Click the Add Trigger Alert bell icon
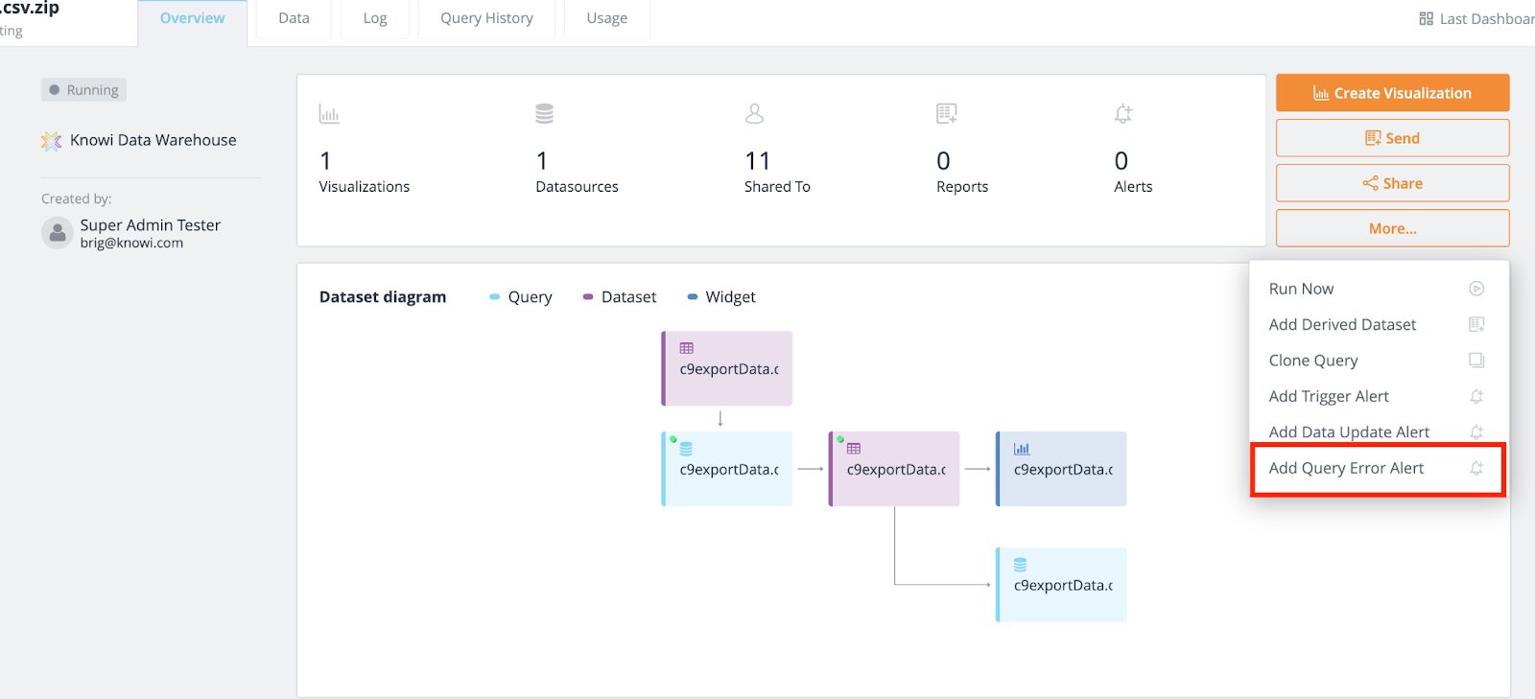The image size is (1535, 699). pyautogui.click(x=1476, y=397)
